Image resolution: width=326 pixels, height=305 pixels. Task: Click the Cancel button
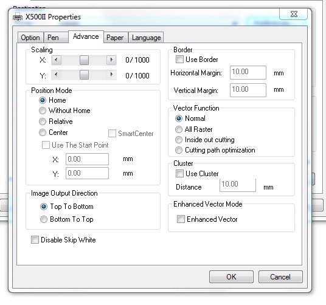[x=280, y=277]
